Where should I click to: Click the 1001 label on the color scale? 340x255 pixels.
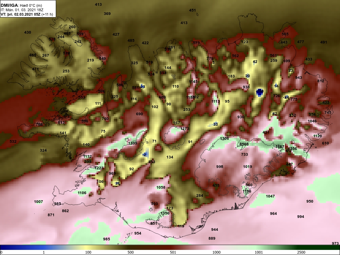click(259, 253)
